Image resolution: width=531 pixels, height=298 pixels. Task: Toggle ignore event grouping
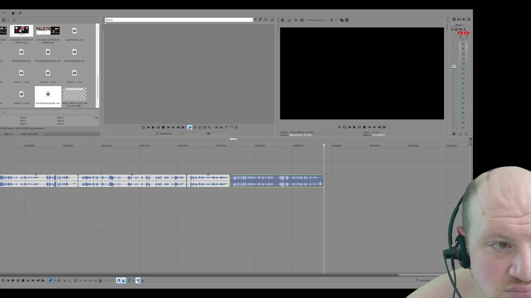click(143, 281)
